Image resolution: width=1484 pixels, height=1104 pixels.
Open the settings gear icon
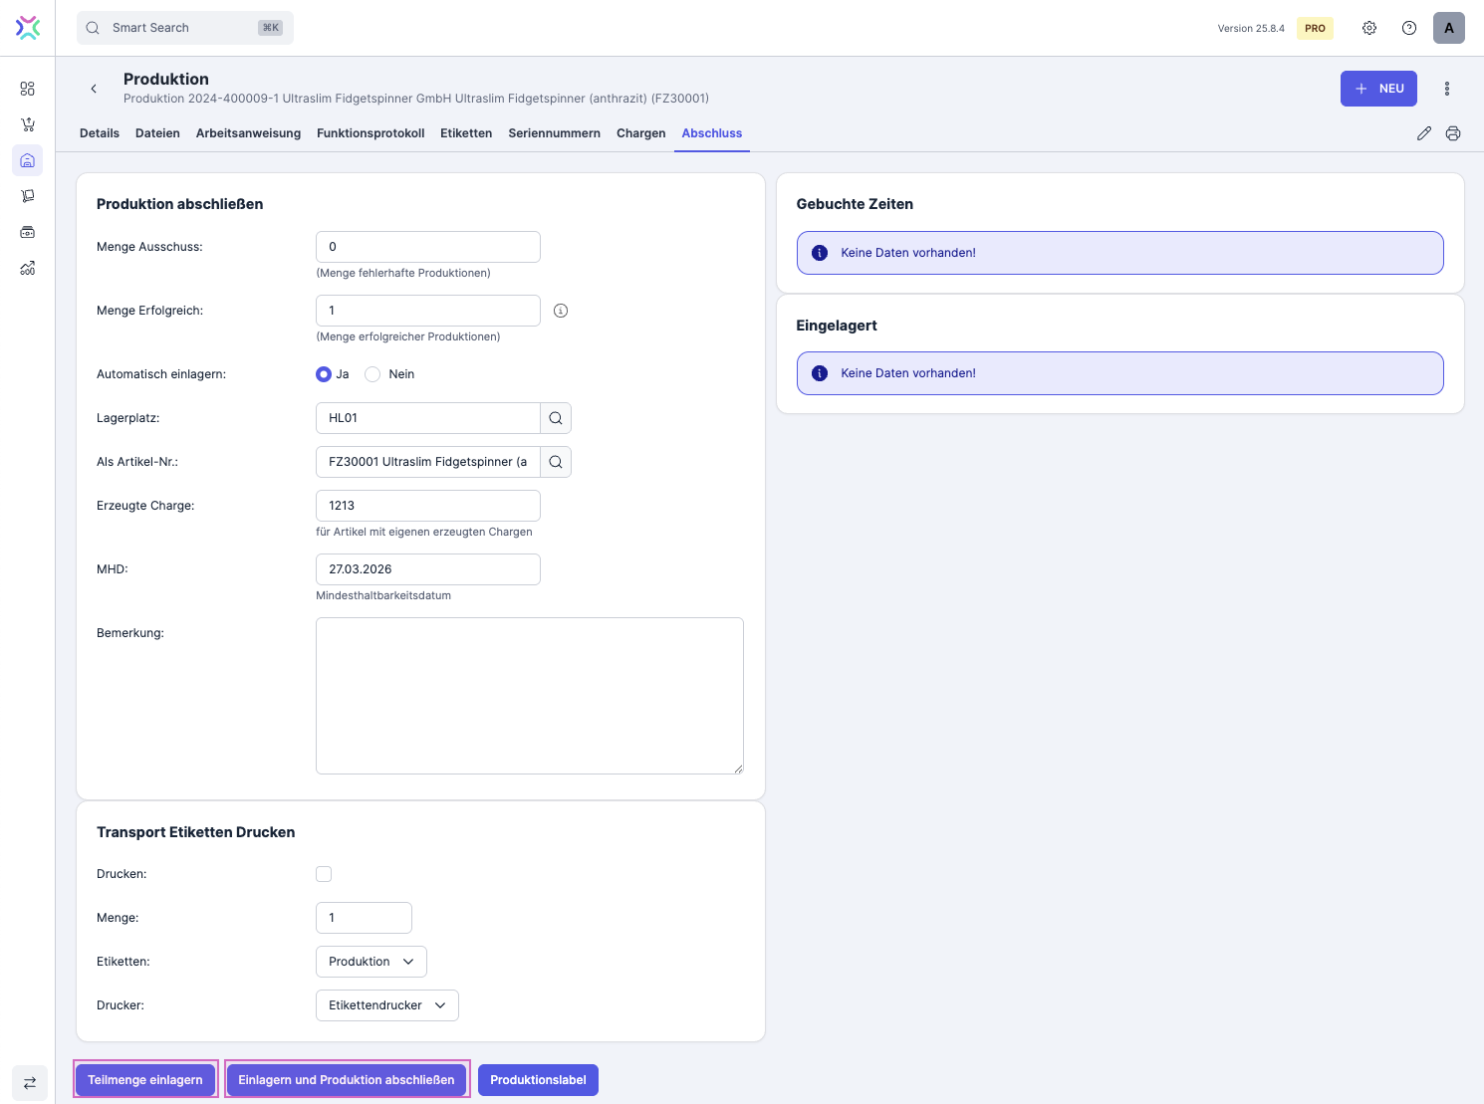[1369, 28]
